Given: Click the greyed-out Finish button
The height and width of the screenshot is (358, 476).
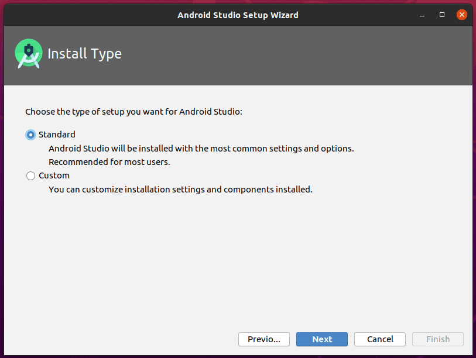Looking at the screenshot, I should [438, 339].
